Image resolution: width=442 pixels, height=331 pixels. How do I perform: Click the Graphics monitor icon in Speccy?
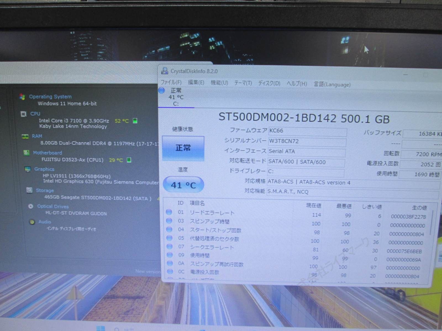pos(28,169)
